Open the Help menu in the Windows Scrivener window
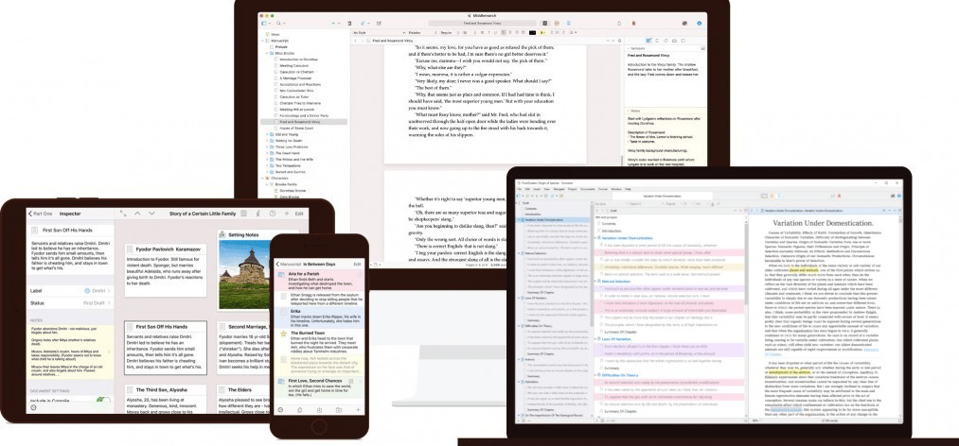 click(628, 189)
